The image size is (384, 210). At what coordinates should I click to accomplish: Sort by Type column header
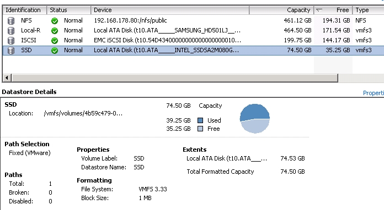[369, 10]
